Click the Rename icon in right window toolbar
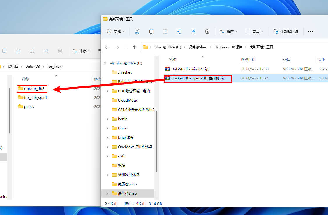 coord(179,31)
